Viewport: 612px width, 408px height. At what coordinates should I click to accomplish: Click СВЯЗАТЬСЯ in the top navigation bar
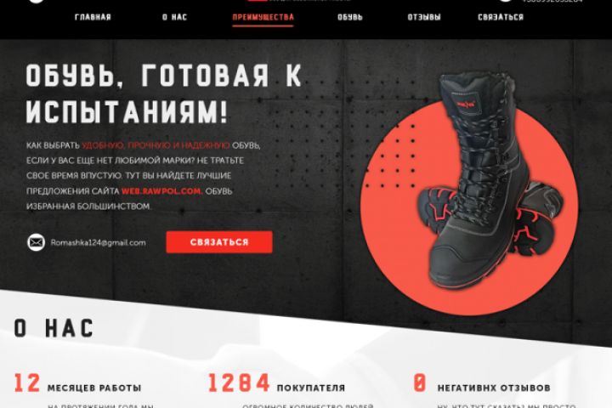(501, 17)
